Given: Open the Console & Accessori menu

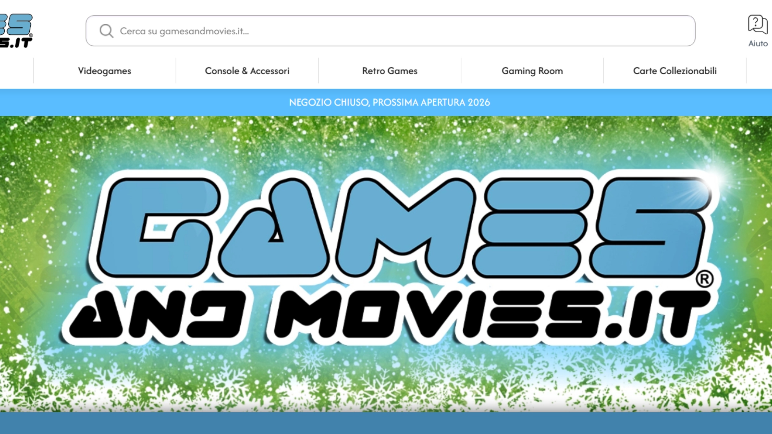Looking at the screenshot, I should (x=247, y=71).
